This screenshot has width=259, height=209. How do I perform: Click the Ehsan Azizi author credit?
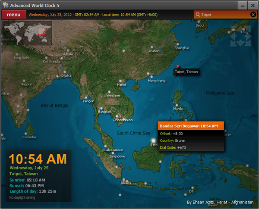220,202
